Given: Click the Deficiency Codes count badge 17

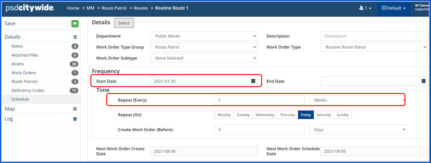Looking at the screenshot, I should click(x=74, y=90).
